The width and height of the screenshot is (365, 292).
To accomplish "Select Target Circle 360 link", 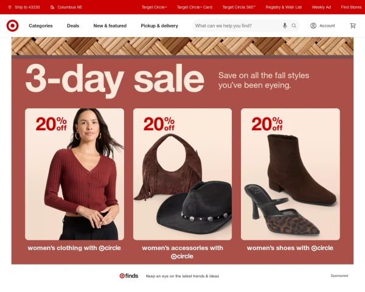I will click(x=239, y=7).
